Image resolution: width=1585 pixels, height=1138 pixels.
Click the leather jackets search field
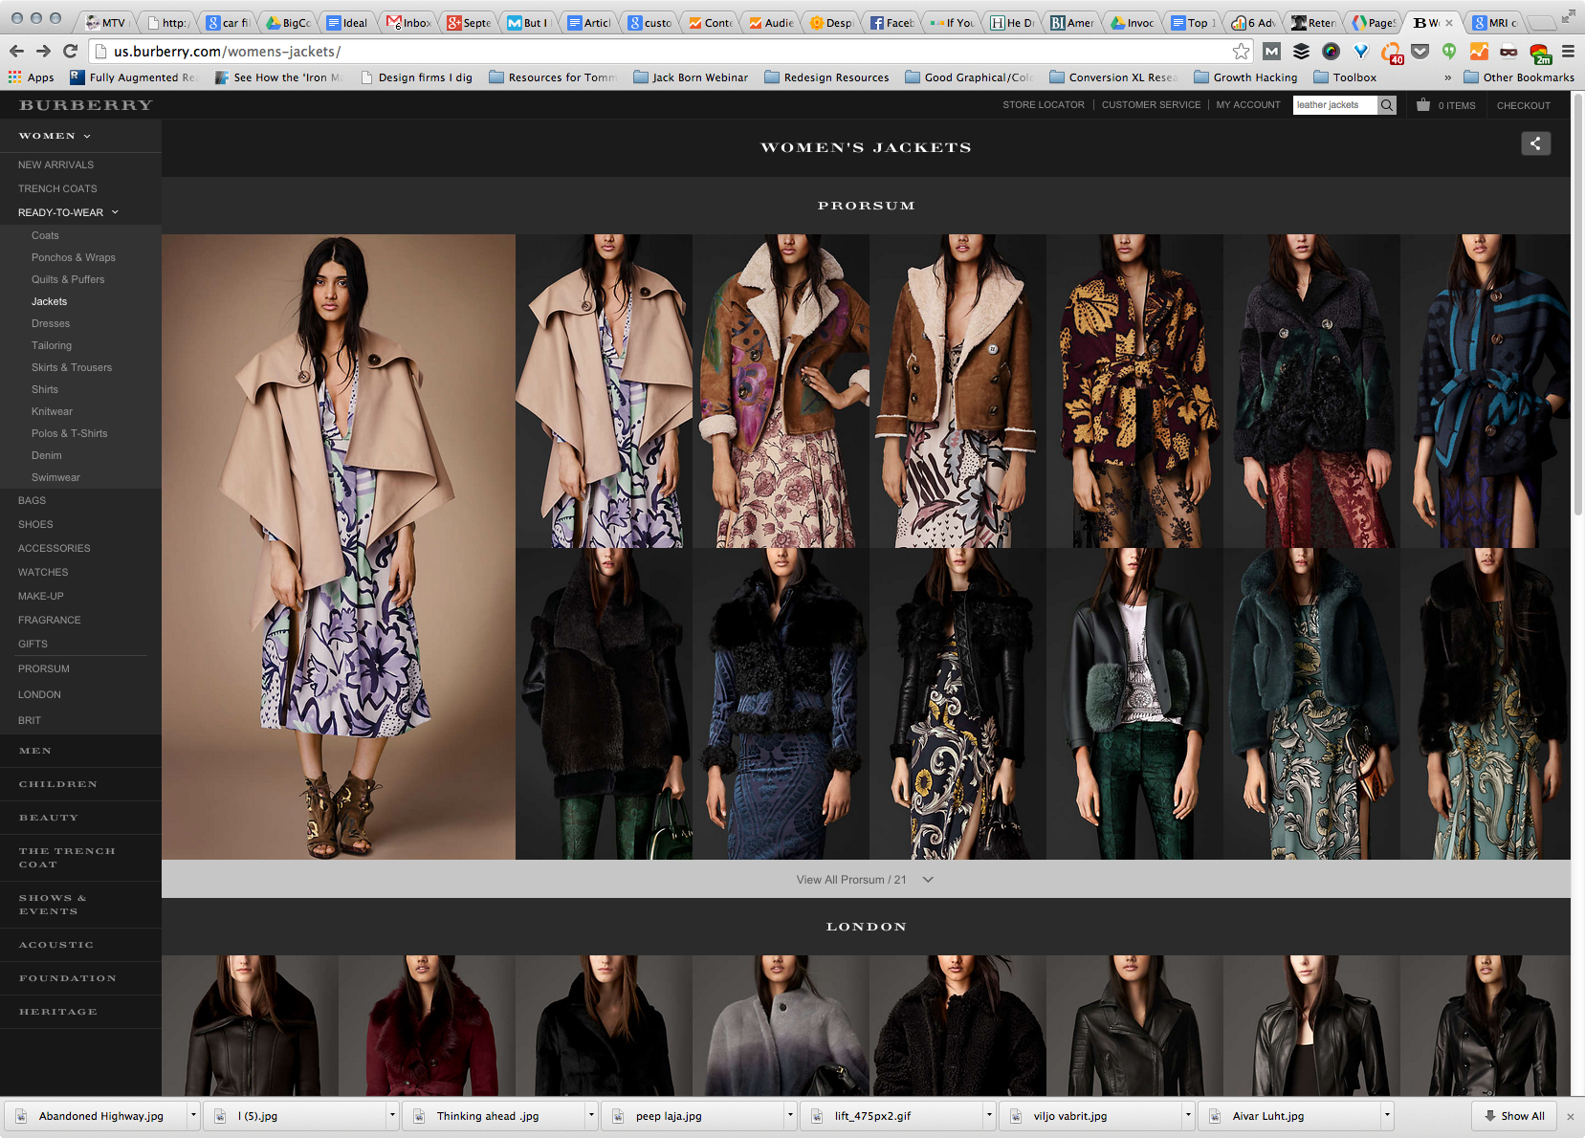(x=1335, y=105)
